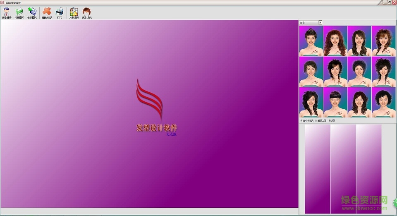Select the blunt-bangs hairstyle in the third row, second column
This screenshot has width=397, height=216.
[335, 102]
